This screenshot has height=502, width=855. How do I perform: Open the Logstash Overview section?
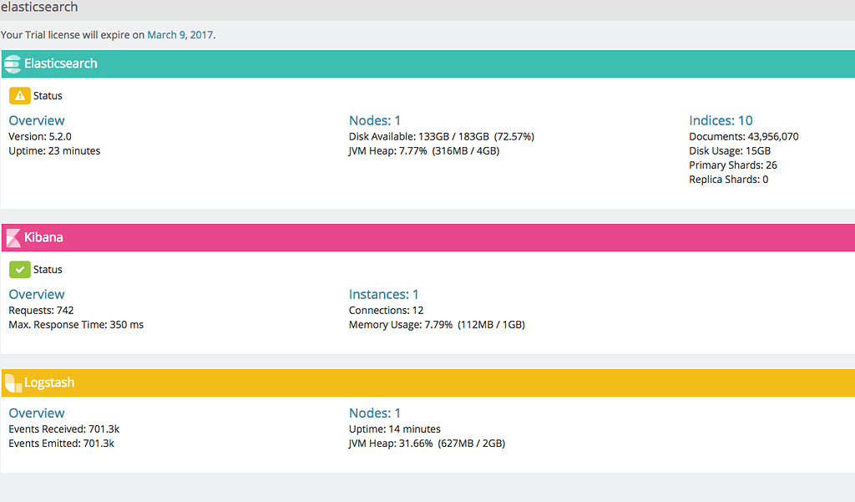36,412
